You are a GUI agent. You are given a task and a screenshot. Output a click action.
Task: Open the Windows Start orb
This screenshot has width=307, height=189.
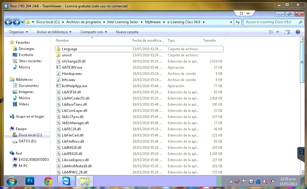11,181
